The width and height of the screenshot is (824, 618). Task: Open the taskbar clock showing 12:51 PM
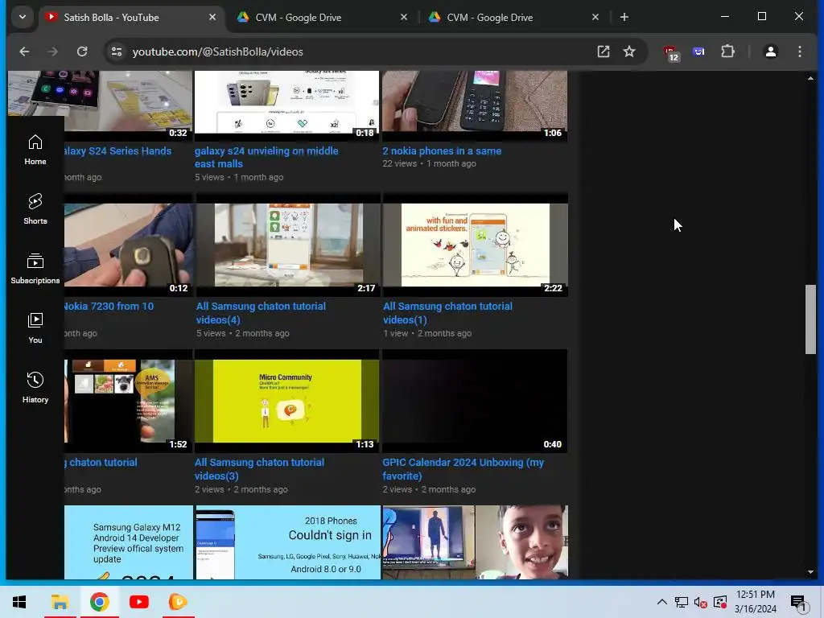coord(755,602)
